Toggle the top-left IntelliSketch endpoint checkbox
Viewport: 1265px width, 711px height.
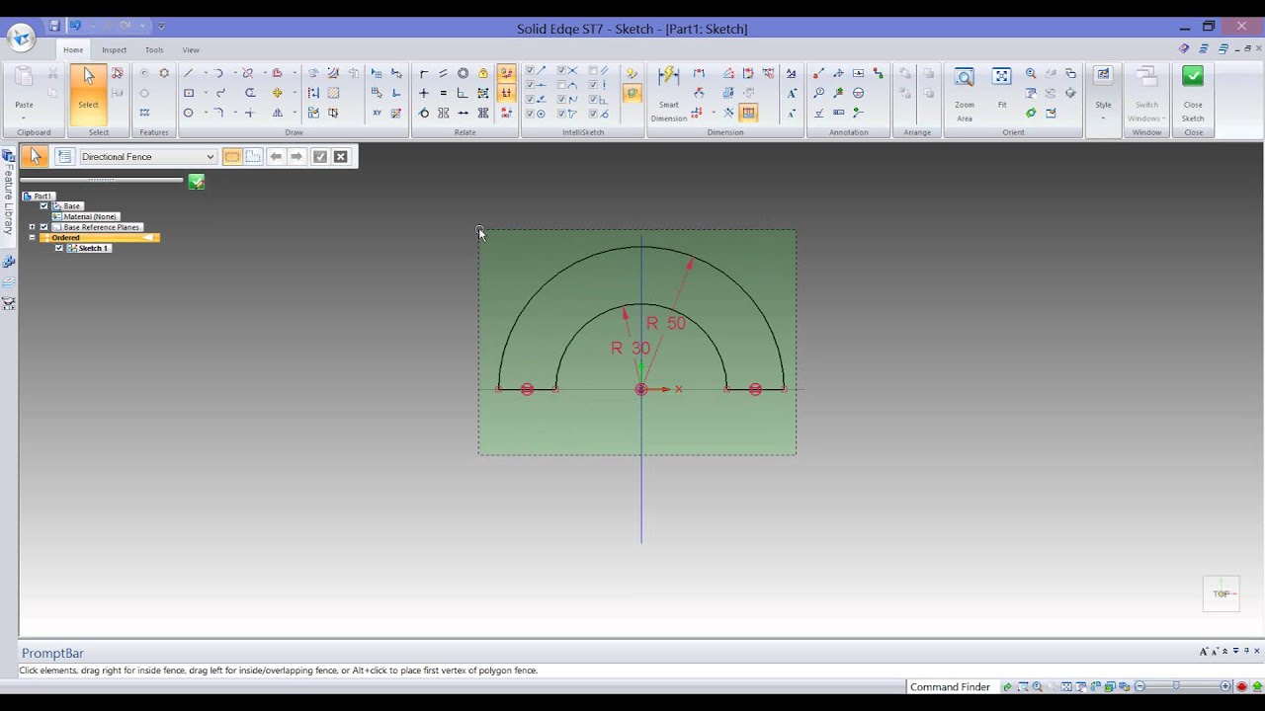531,71
